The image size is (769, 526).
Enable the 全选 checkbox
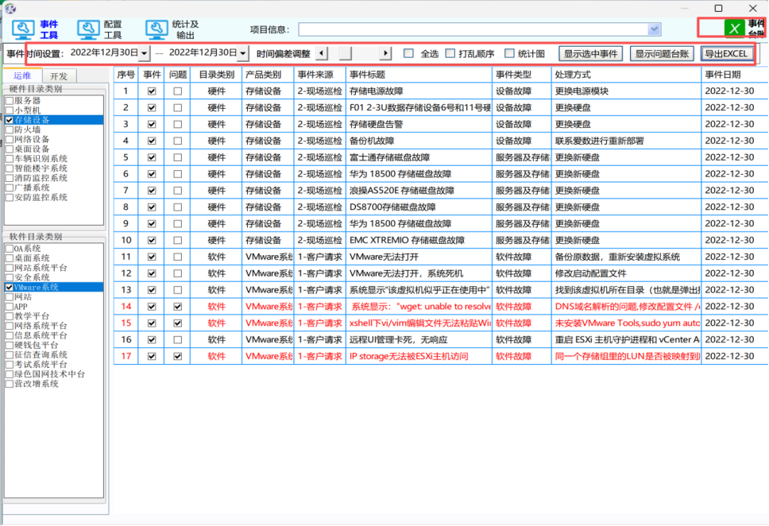coord(408,54)
